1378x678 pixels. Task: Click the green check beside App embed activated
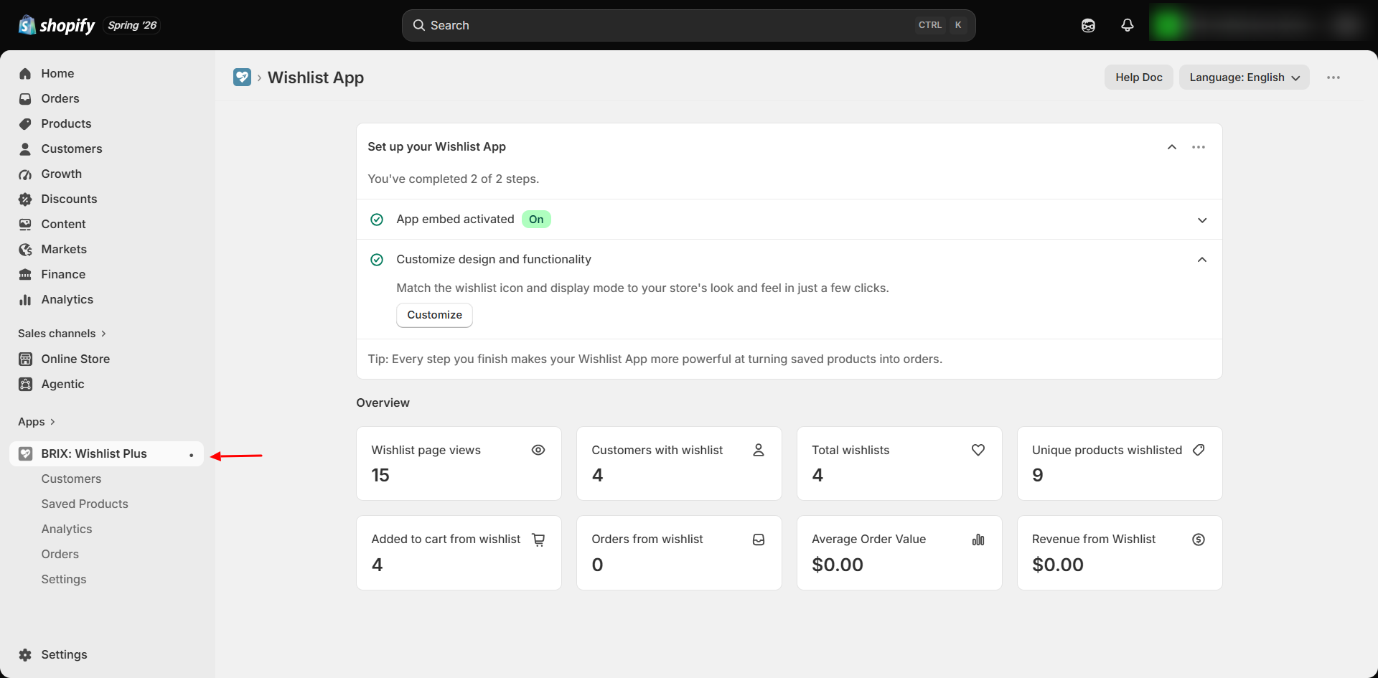pyautogui.click(x=377, y=220)
